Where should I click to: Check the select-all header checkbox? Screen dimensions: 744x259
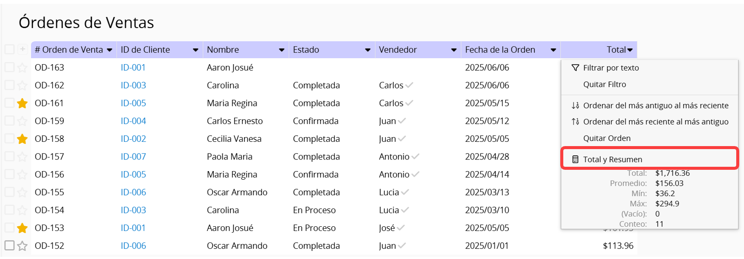pos(9,50)
